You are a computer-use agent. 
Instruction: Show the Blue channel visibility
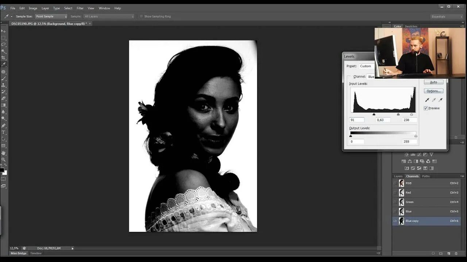(395, 211)
